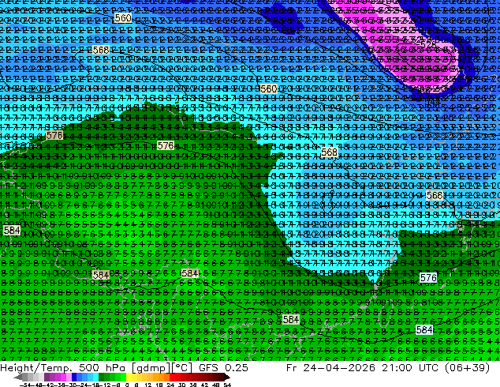Screen dimensions: 500x387
Task: Click the bright red swatch above 24 on the scale
Action: click(x=172, y=378)
